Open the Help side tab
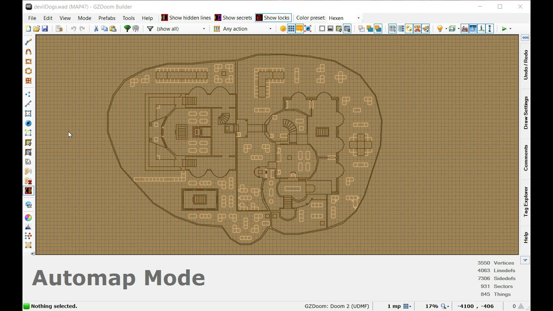 (x=525, y=237)
